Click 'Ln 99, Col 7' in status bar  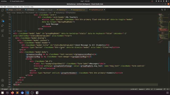[x=134, y=89]
